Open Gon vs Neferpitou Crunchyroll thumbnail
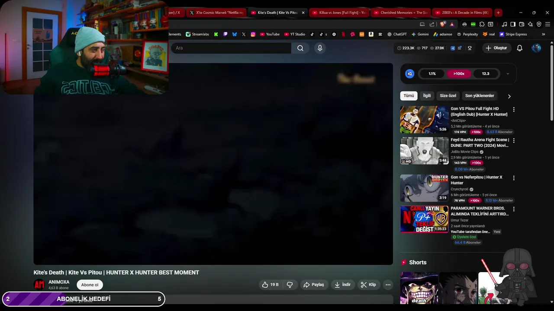 (x=424, y=188)
